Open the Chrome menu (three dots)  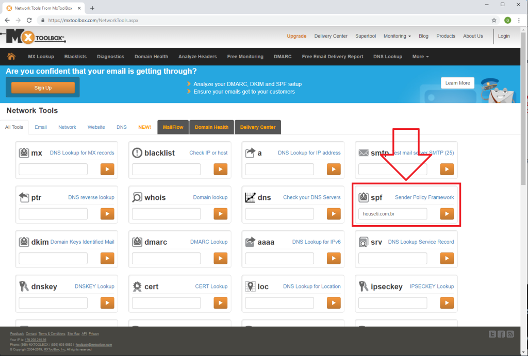(x=519, y=20)
